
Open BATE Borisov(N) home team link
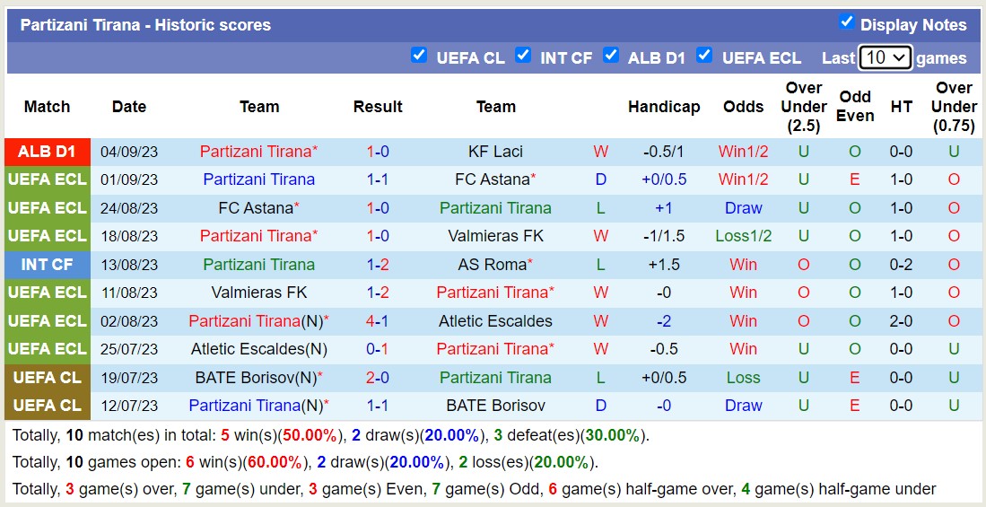click(x=257, y=378)
